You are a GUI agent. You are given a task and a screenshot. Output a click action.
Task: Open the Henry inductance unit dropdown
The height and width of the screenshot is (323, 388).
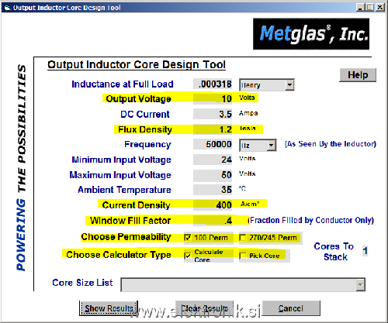(x=267, y=84)
